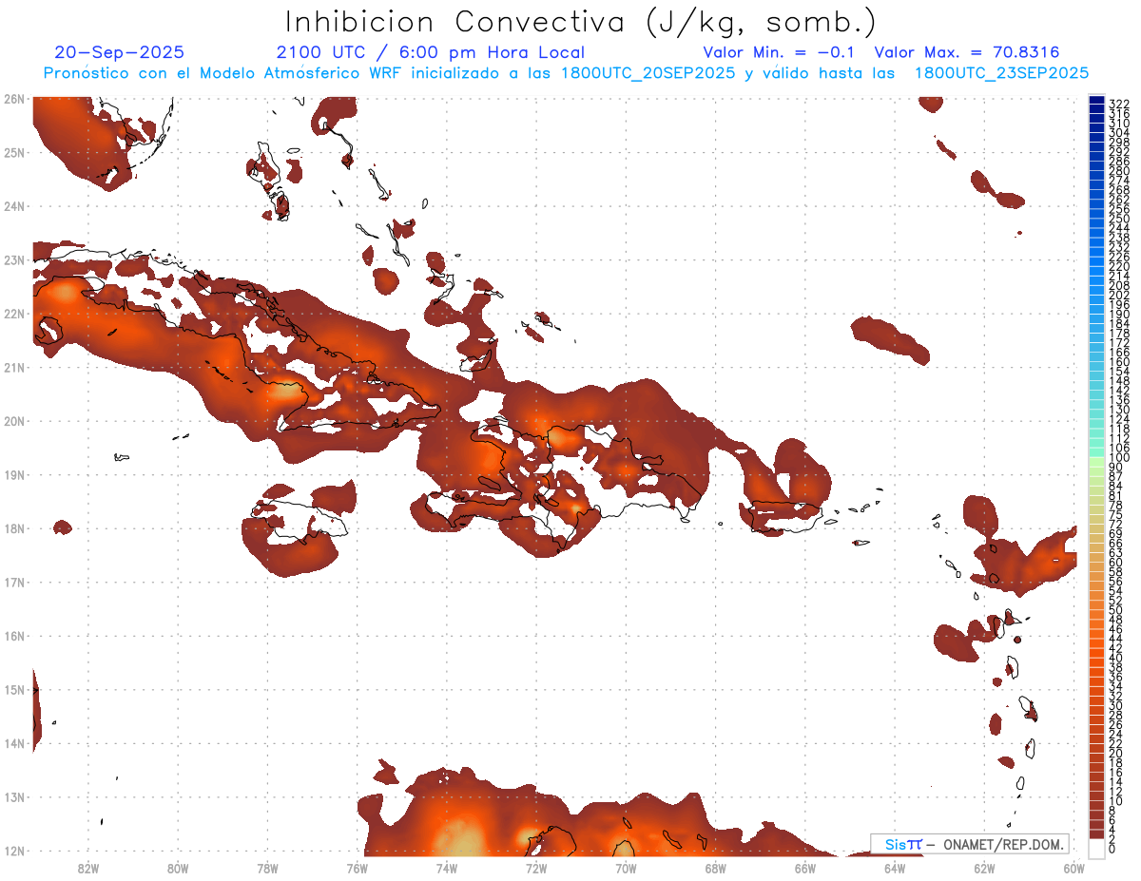Click the "74W" longitude label
The height and width of the screenshot is (881, 1141).
click(447, 868)
